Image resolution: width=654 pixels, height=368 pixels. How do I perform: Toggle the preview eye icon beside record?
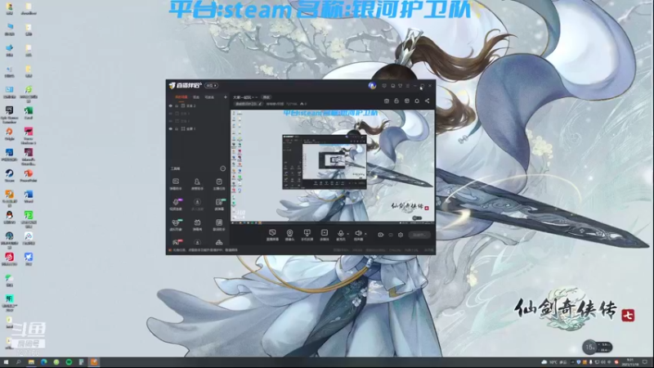tap(391, 235)
